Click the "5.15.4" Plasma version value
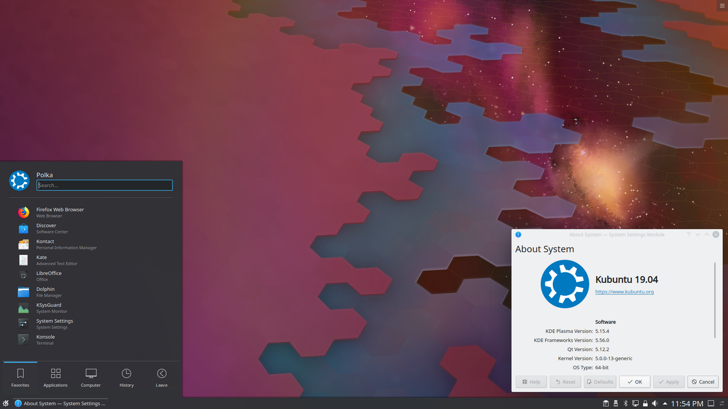 (x=602, y=331)
